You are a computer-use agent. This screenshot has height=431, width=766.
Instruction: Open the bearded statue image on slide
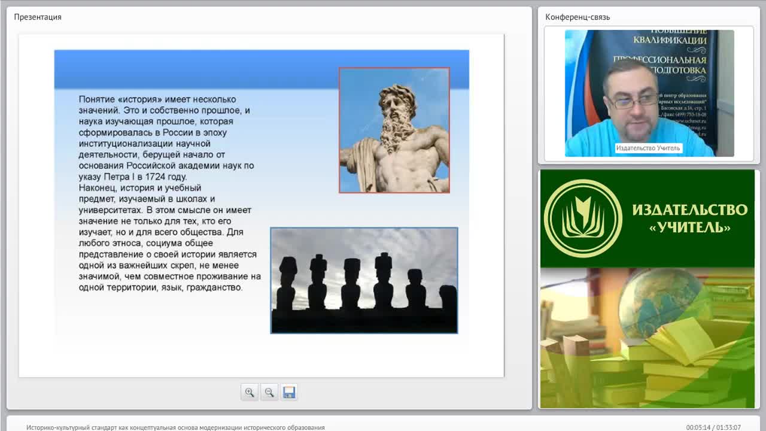tap(394, 130)
